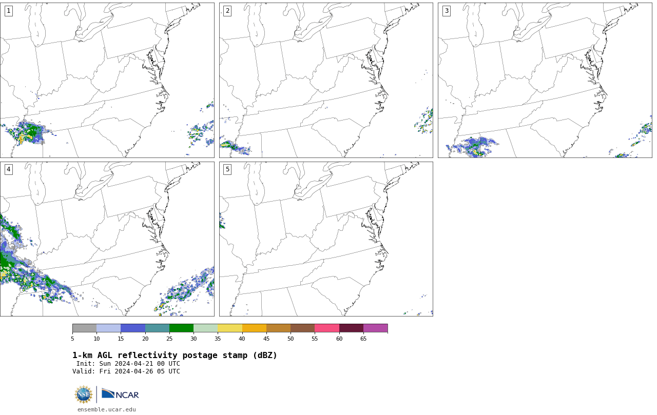657x415 pixels.
Task: Click the colorbar tick label 65
Action: point(363,339)
